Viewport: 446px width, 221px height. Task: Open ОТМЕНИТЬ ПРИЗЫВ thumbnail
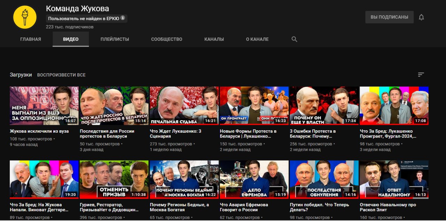[x=114, y=179]
